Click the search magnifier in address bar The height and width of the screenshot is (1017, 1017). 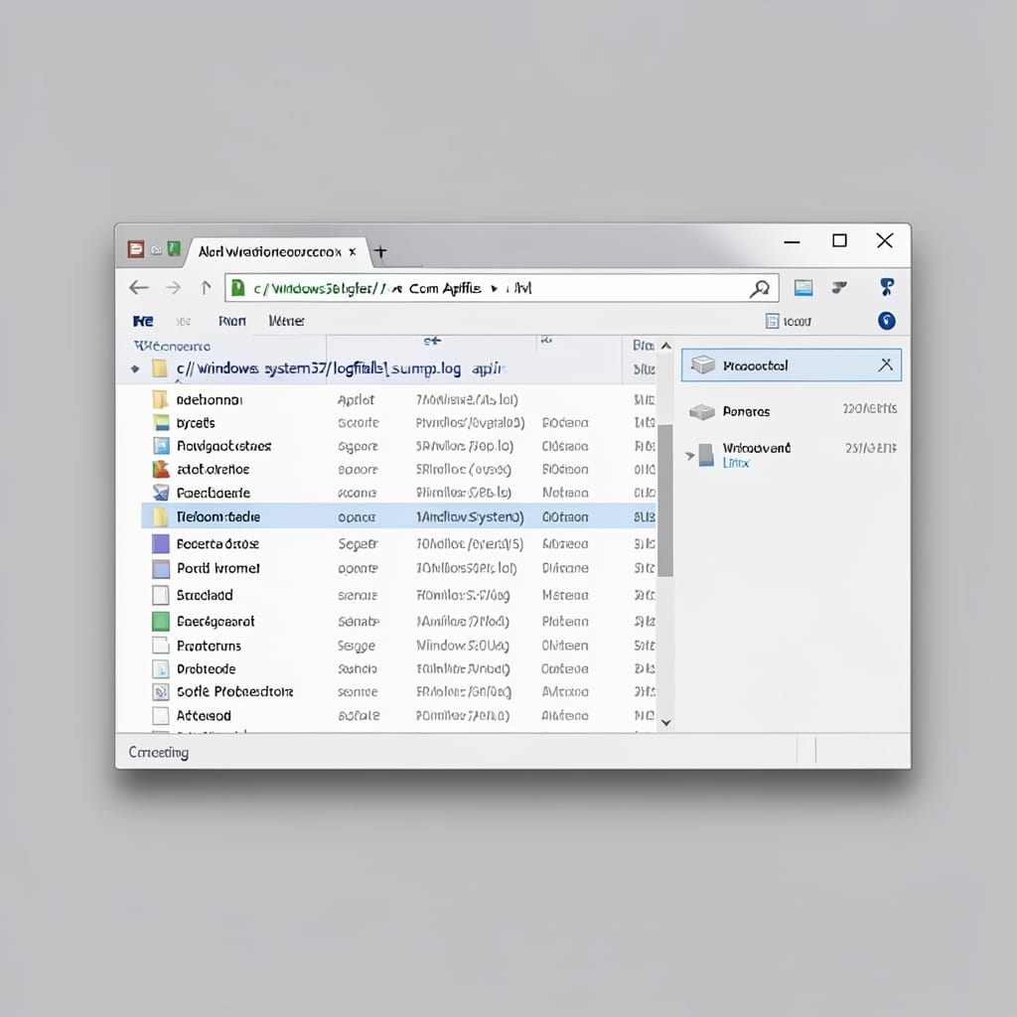pos(760,289)
